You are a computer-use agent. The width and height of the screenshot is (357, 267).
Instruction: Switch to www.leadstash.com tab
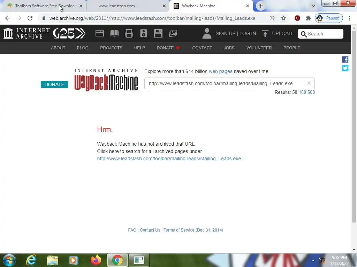(128, 6)
